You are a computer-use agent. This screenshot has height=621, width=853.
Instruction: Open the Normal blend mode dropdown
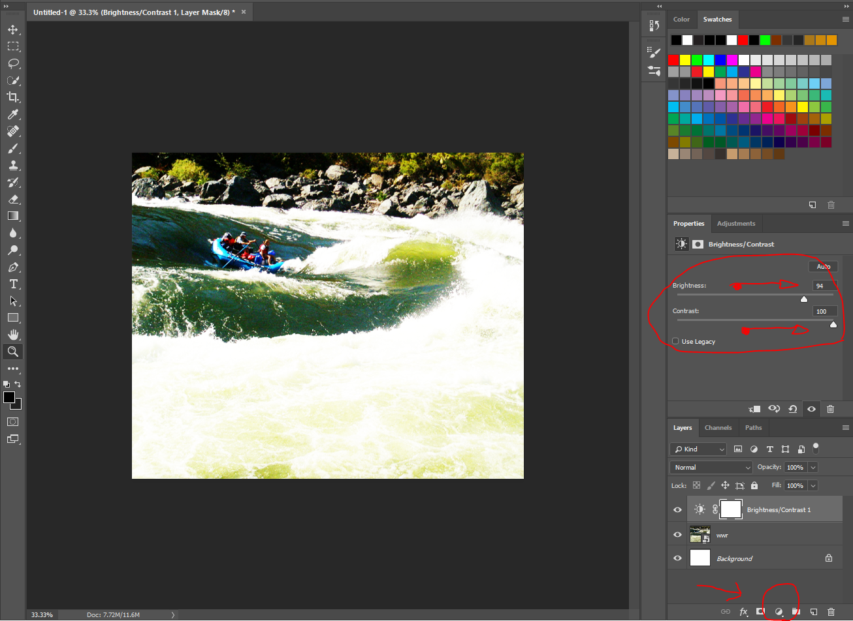[712, 467]
